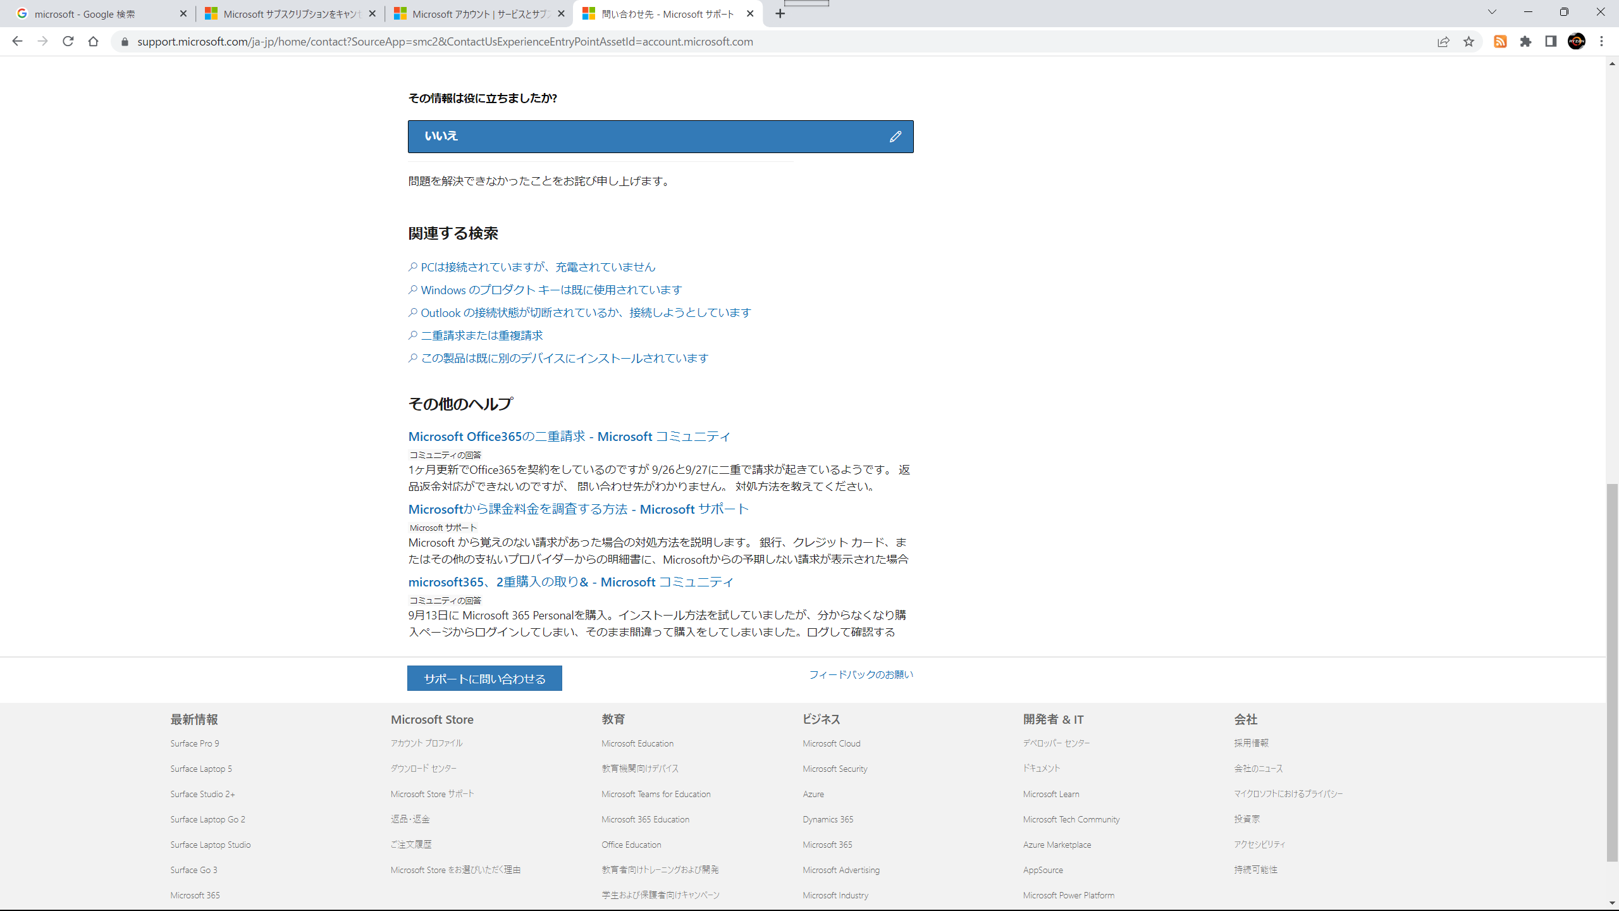1619x911 pixels.
Task: Share this page from the address bar
Action: click(x=1443, y=42)
